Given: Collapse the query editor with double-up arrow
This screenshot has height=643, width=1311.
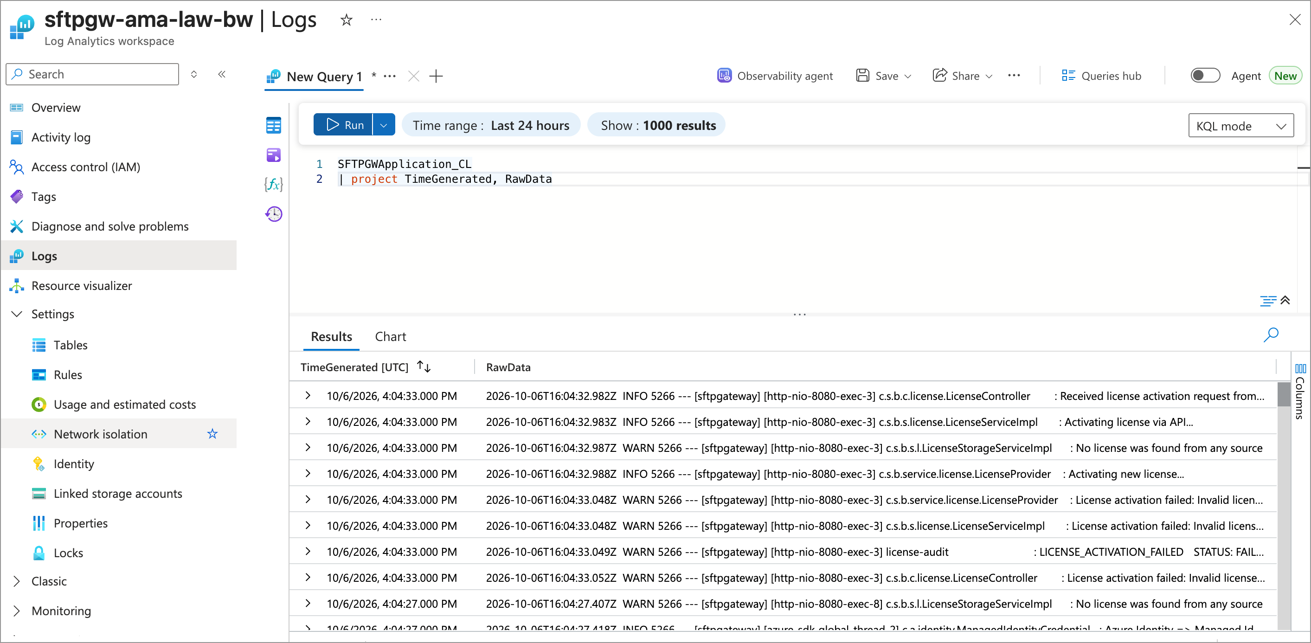Looking at the screenshot, I should [1285, 300].
